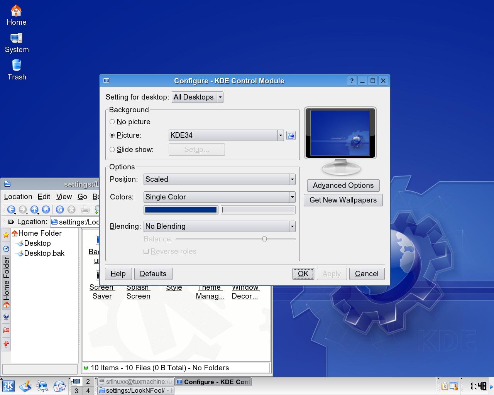Switch to virtual desktop 2 in pager
Image resolution: width=494 pixels, height=395 pixels.
point(88,382)
